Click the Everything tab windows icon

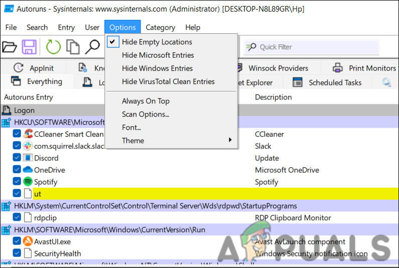(16, 81)
